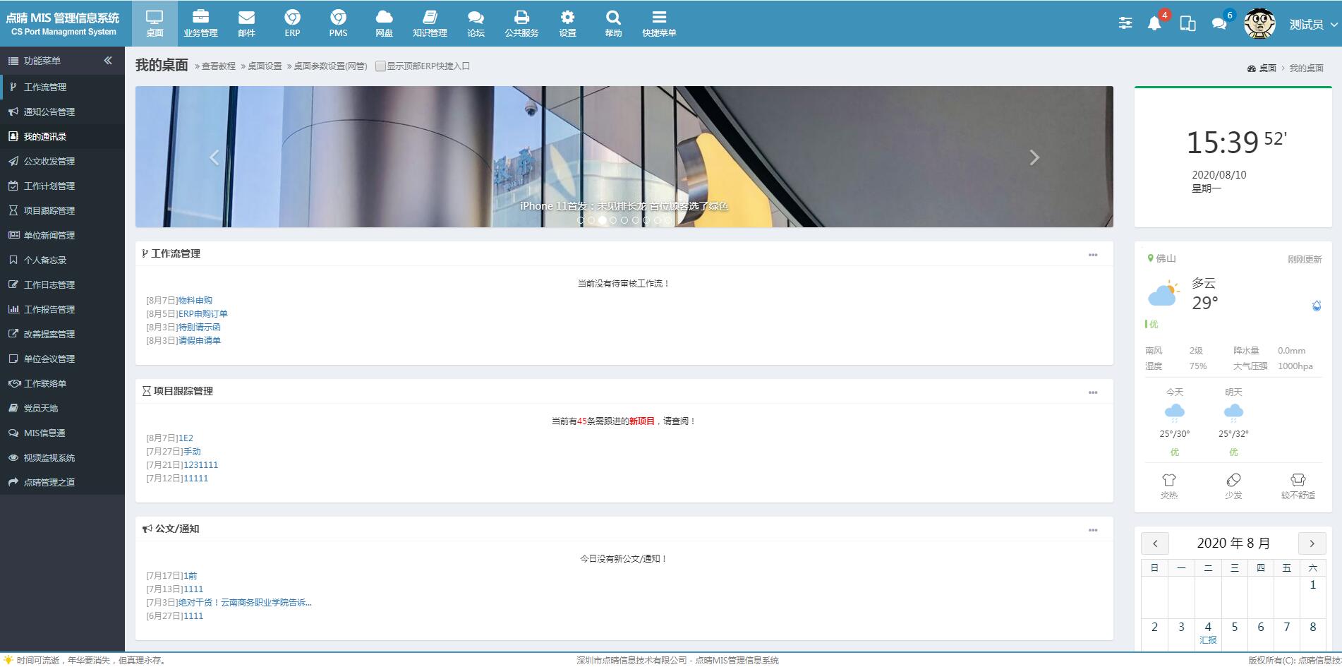
Task: Switch to 业务管理 in the top menu
Action: [x=201, y=21]
